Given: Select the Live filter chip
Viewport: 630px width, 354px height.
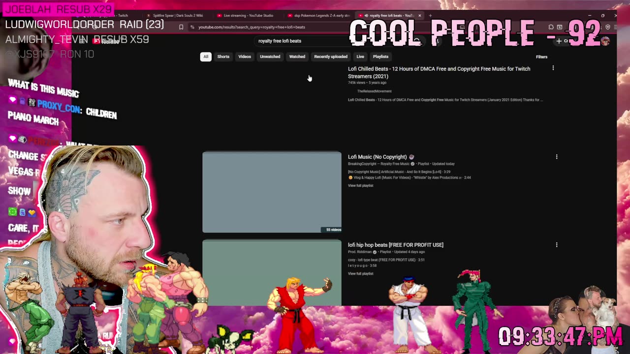Looking at the screenshot, I should (360, 57).
